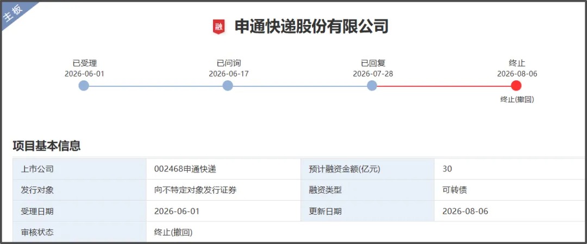Click the financing amount value 30

coord(447,169)
